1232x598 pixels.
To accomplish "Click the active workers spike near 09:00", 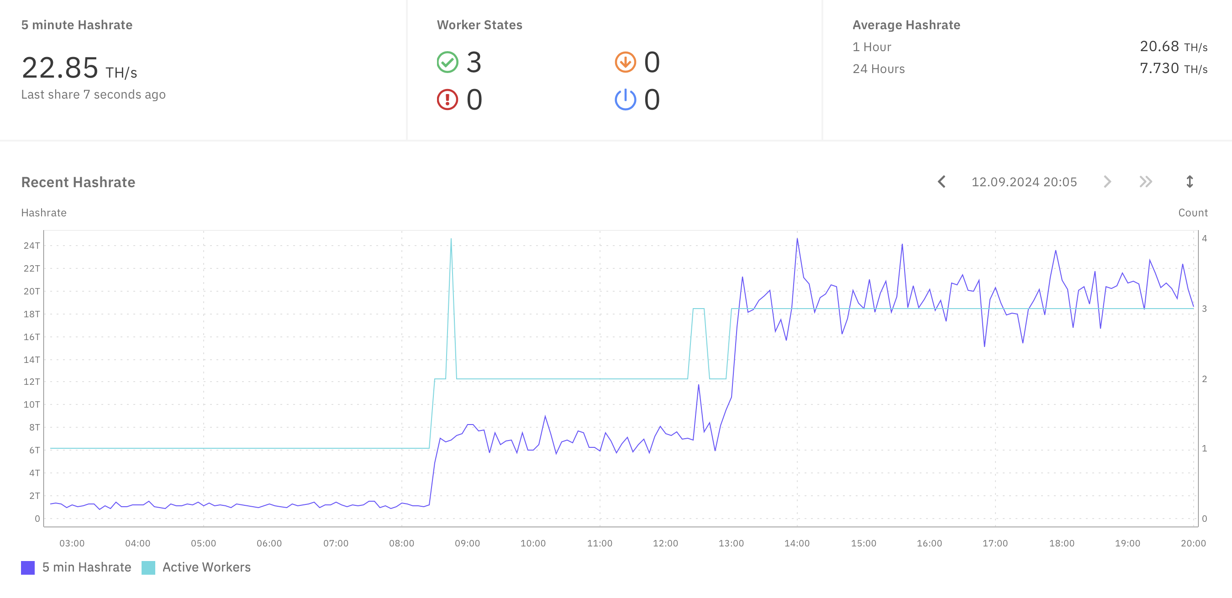I will (x=451, y=240).
